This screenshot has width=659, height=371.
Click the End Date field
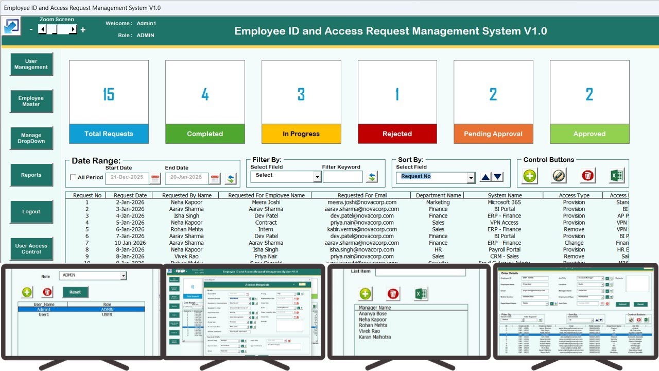187,178
